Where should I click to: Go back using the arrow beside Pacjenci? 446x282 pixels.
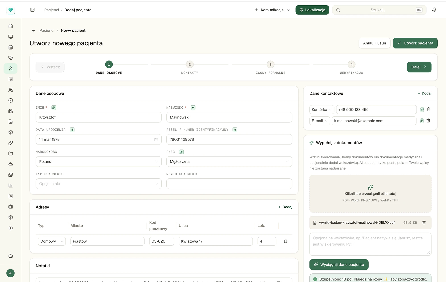tap(33, 30)
